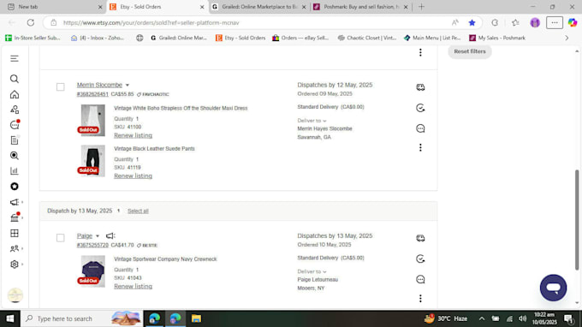
Task: Open the Search analytics sidebar icon
Action: [14, 156]
